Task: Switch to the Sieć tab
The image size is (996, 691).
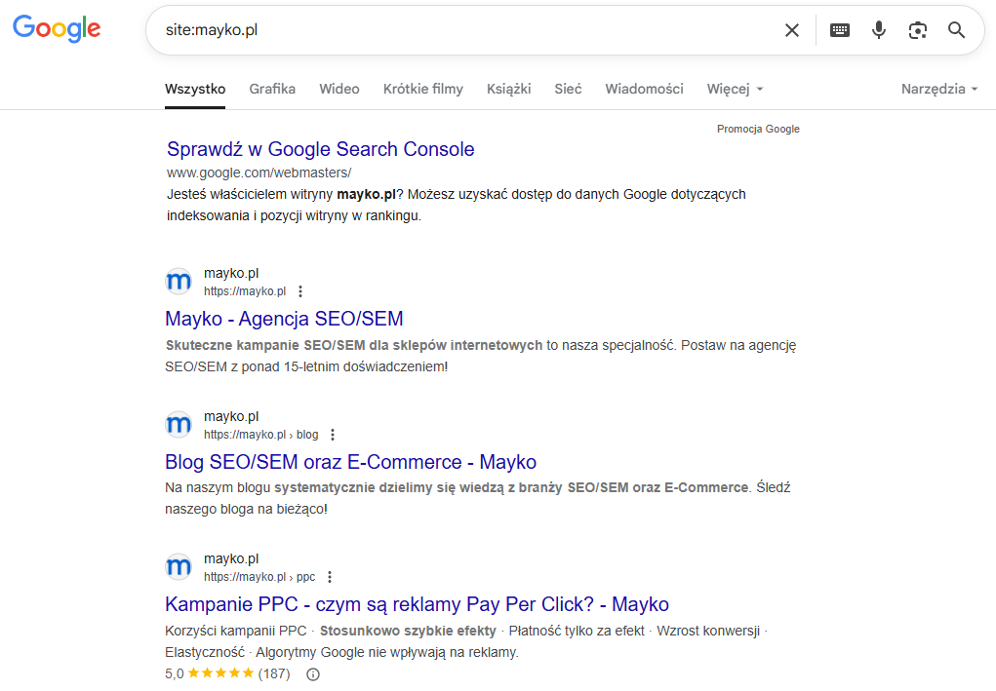Action: point(568,89)
